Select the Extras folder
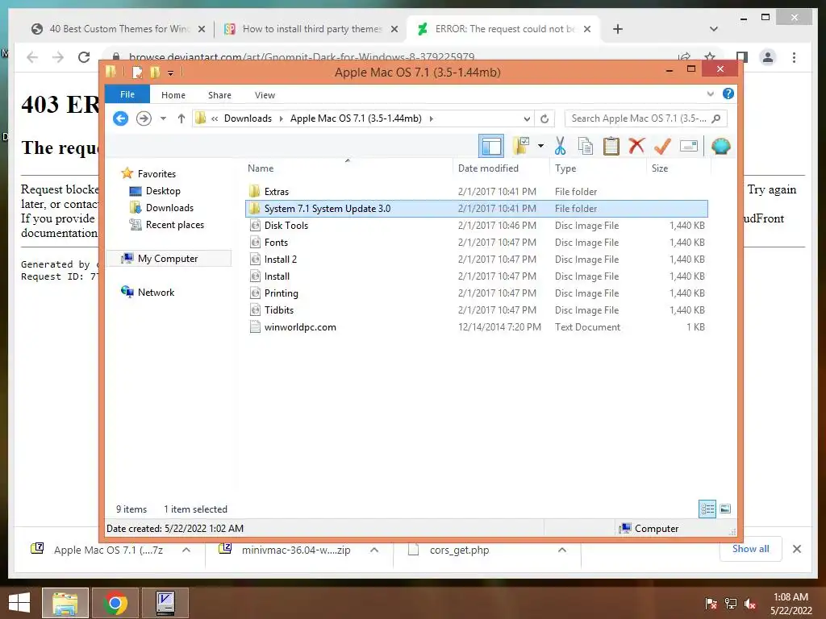This screenshot has width=826, height=619. tap(477, 192)
